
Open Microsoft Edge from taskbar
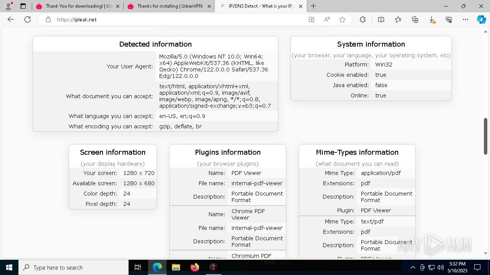tap(157, 267)
